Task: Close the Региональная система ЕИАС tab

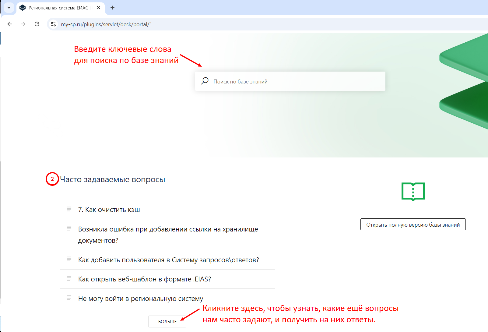Action: (99, 8)
